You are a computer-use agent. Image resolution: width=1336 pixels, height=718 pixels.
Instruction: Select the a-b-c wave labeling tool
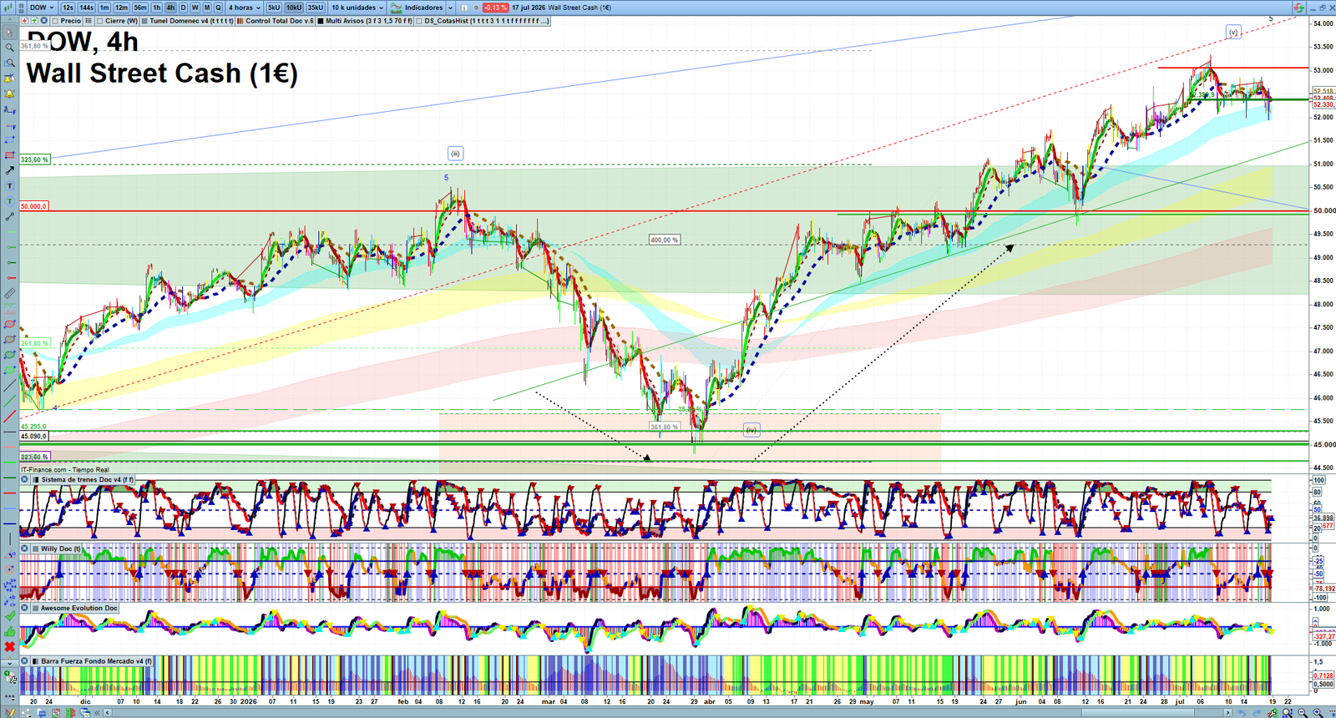[9, 601]
